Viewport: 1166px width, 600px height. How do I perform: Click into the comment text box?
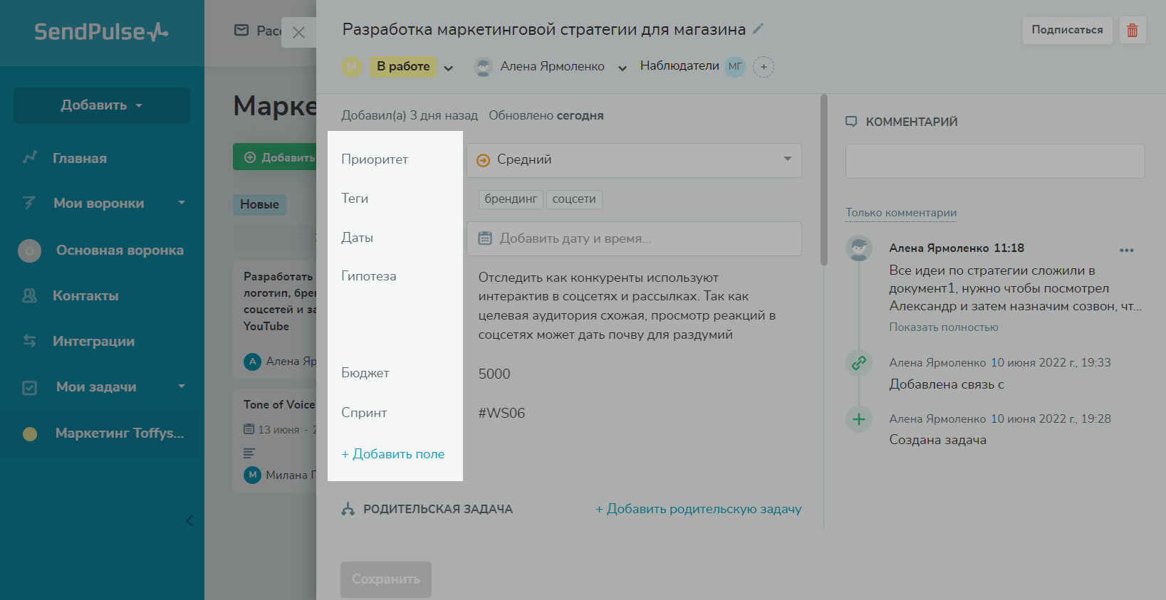[x=994, y=162]
